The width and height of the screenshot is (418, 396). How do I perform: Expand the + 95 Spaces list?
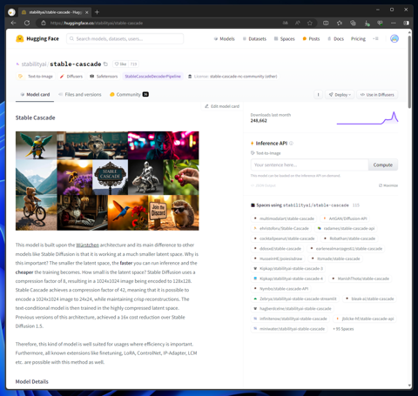pyautogui.click(x=343, y=329)
